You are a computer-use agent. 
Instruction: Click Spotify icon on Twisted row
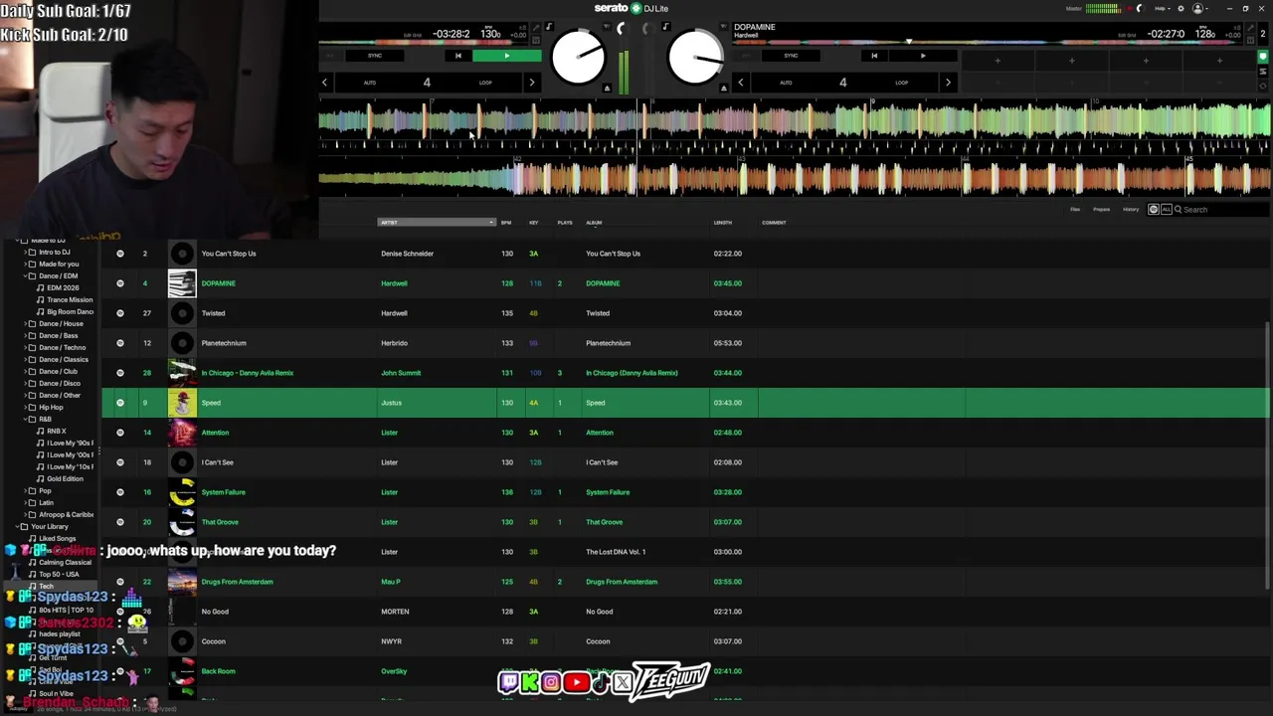(x=120, y=313)
